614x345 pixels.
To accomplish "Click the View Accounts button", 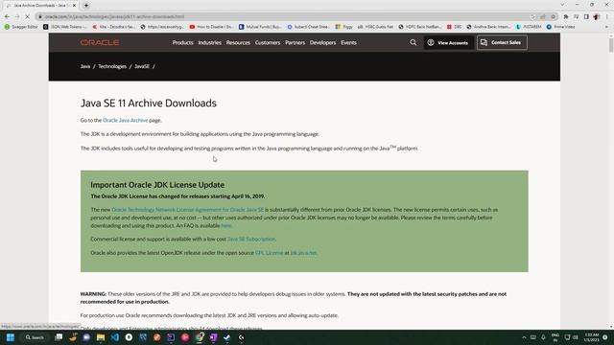I will (x=449, y=42).
